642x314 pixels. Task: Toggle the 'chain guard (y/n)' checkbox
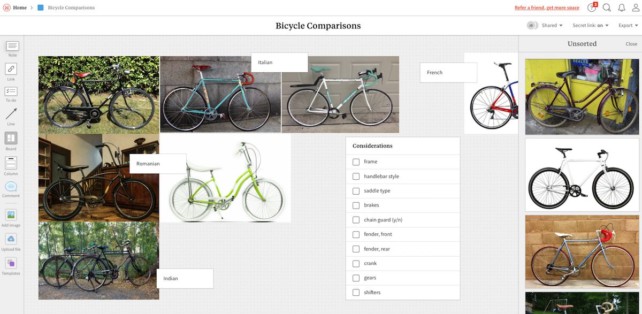click(x=356, y=220)
